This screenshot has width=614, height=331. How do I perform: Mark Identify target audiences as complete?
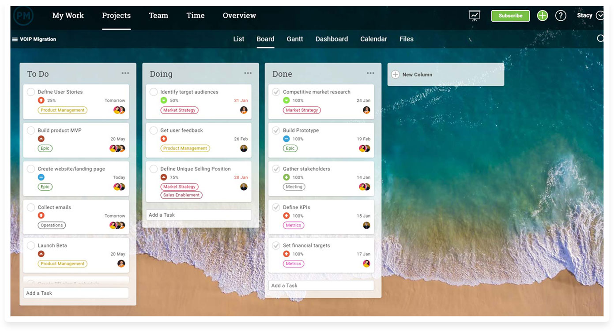[x=154, y=92]
